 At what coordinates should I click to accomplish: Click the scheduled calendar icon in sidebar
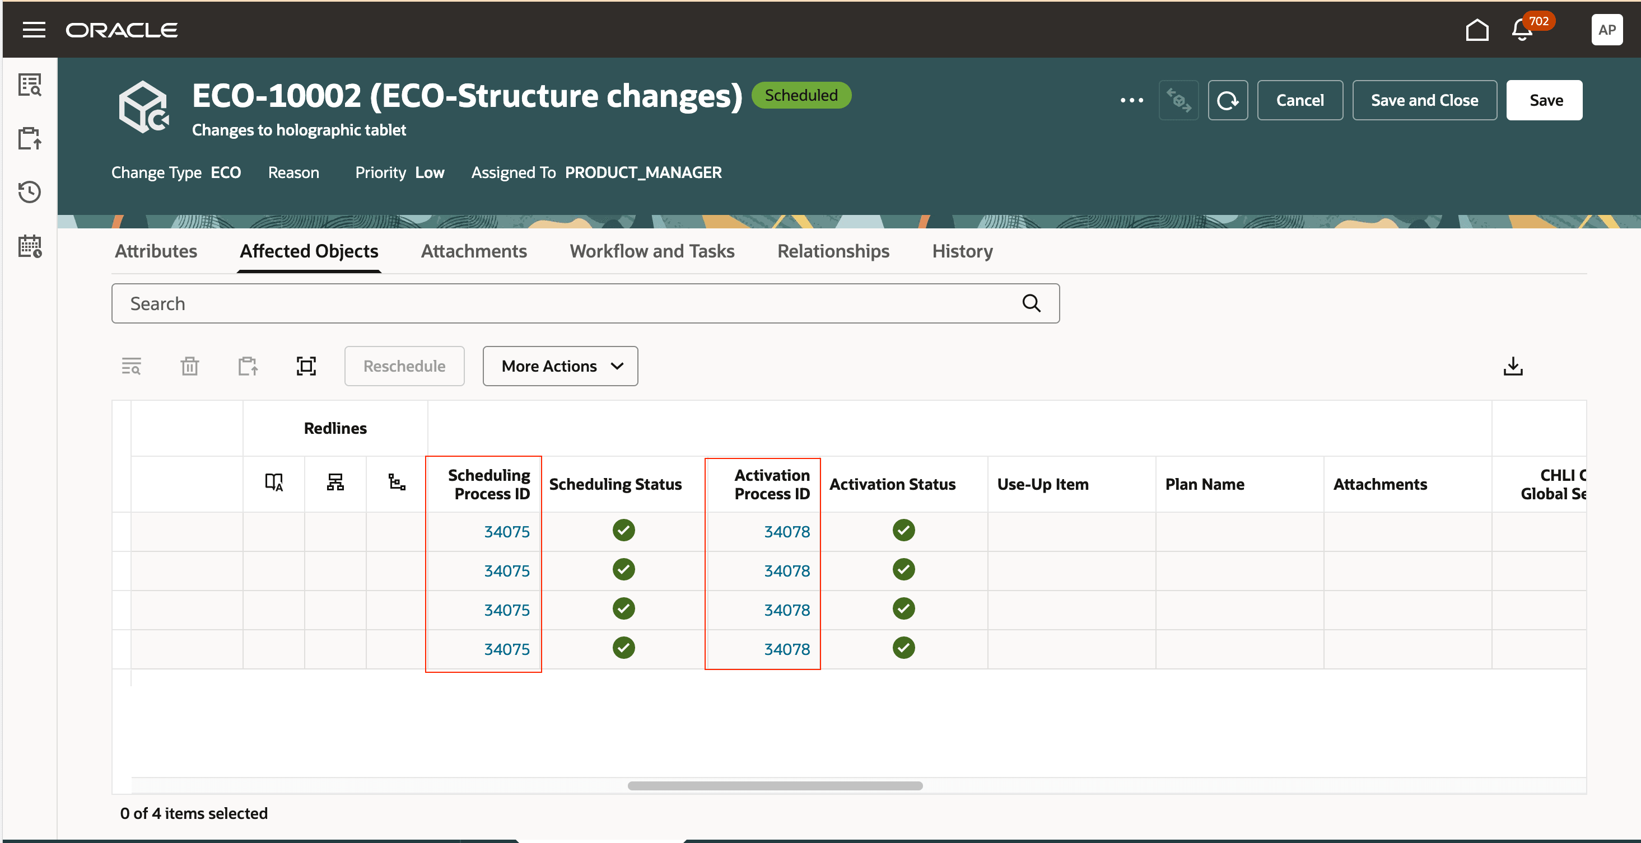pyautogui.click(x=30, y=247)
